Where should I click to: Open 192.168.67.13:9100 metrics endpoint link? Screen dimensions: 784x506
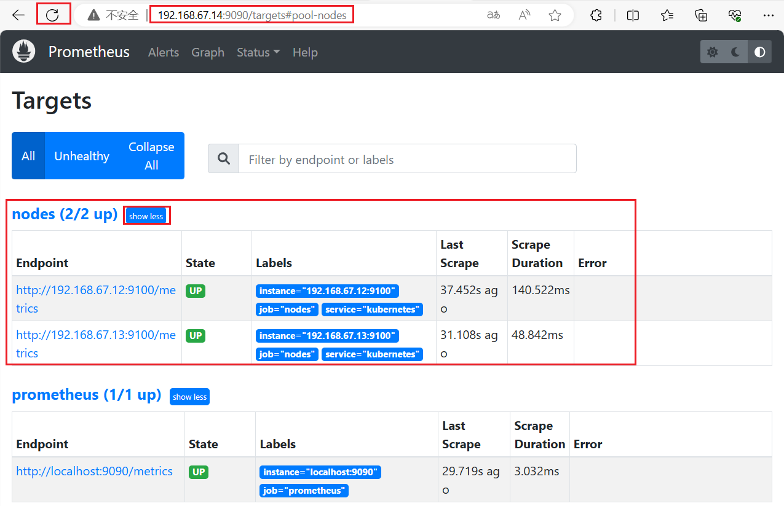[96, 344]
